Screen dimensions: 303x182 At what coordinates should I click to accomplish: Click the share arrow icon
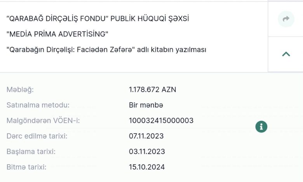click(x=286, y=19)
